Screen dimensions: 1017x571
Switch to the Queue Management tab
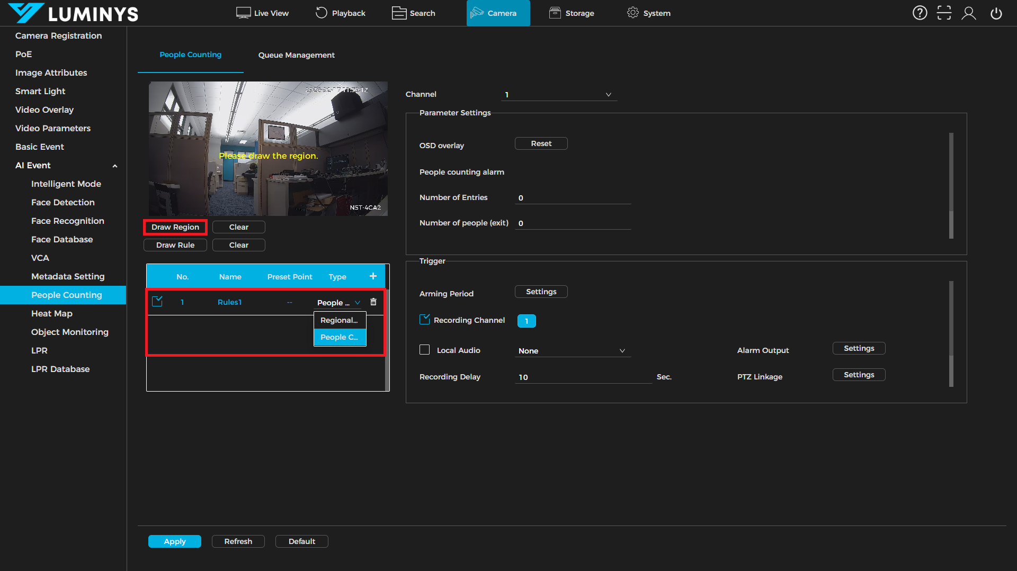click(296, 55)
